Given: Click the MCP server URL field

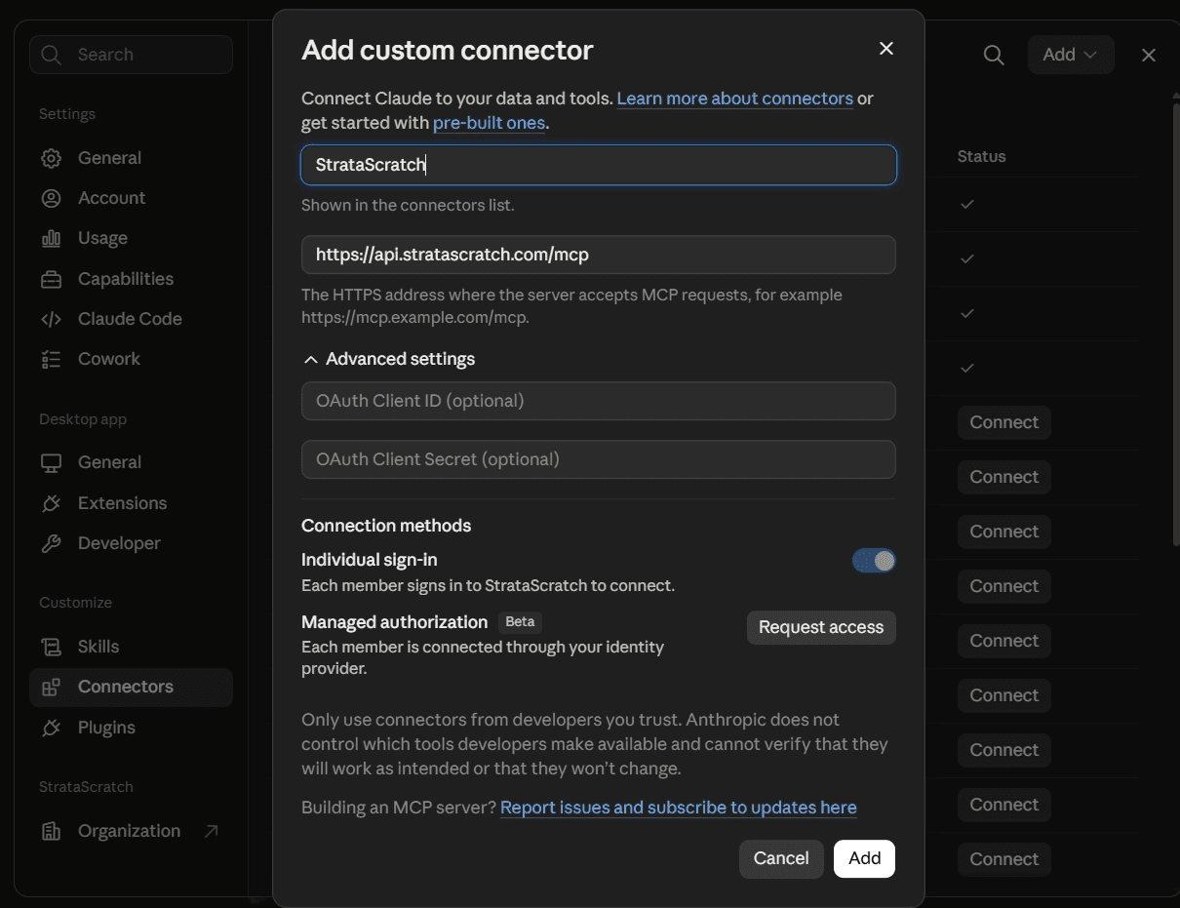Looking at the screenshot, I should coord(599,255).
